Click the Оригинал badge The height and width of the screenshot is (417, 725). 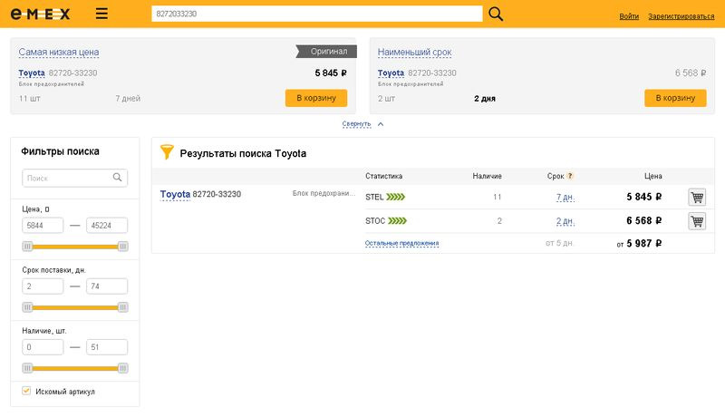[x=326, y=52]
